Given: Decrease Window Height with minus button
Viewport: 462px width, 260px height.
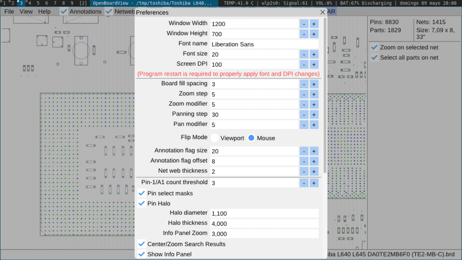Looking at the screenshot, I should 304,34.
